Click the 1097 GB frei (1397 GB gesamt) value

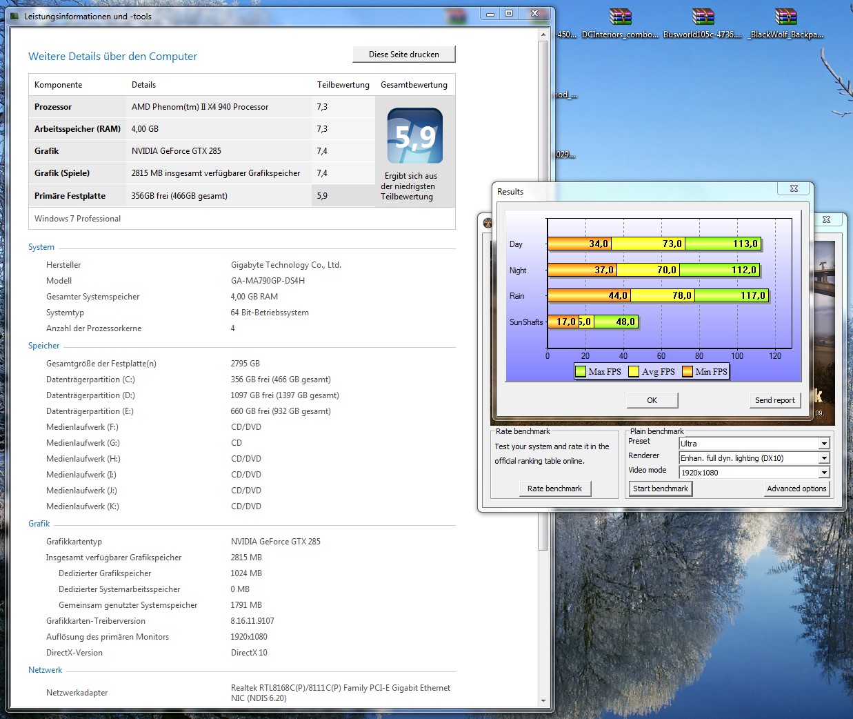pyautogui.click(x=285, y=395)
